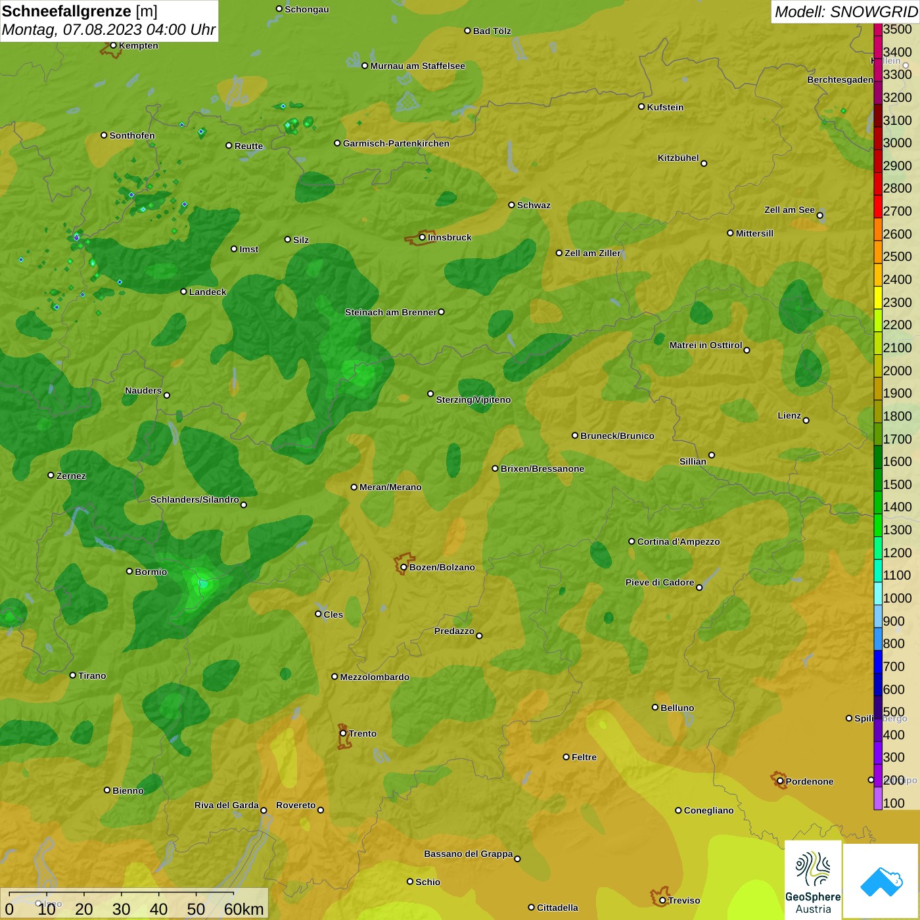The image size is (920, 920).
Task: Pick the 3500 m legend color swatch
Action: point(878,30)
